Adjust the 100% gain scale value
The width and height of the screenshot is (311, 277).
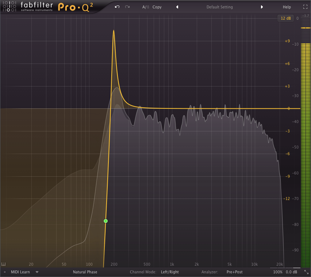[278, 272]
